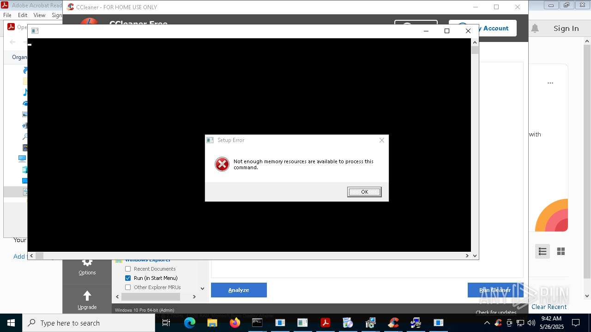Open Microsoft Edge from taskbar

pos(190,323)
